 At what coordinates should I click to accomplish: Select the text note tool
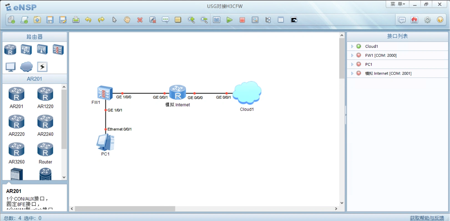(x=165, y=20)
